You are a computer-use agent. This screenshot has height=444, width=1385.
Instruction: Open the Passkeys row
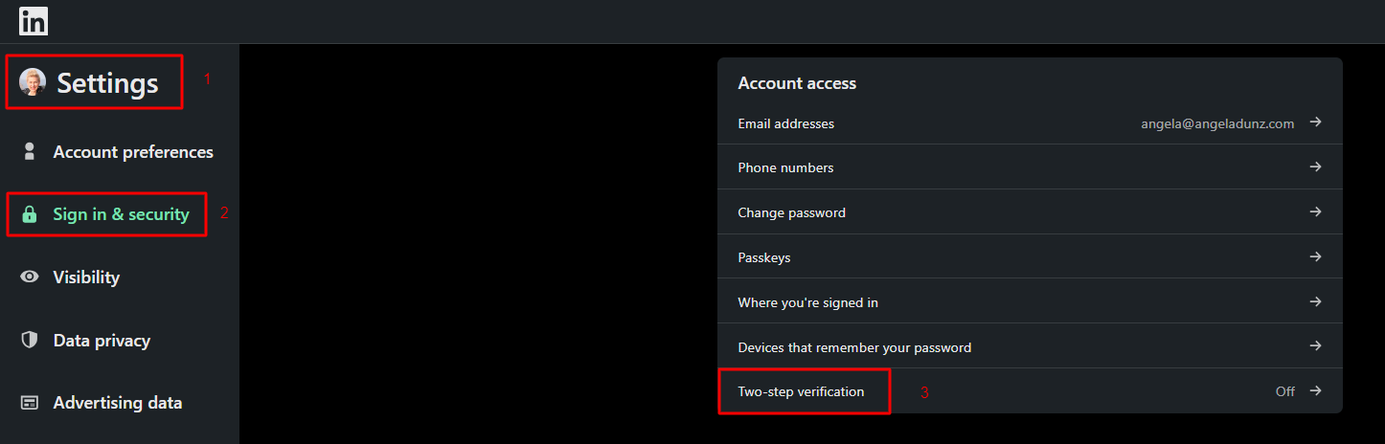pyautogui.click(x=1030, y=256)
